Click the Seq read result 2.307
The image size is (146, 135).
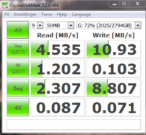point(58,88)
